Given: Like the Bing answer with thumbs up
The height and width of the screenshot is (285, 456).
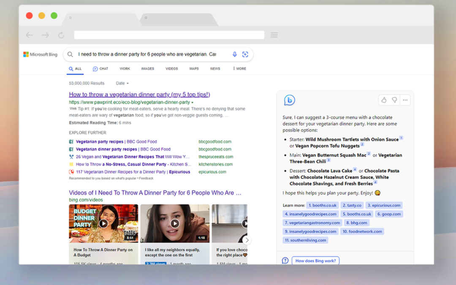Looking at the screenshot, I should [x=384, y=100].
